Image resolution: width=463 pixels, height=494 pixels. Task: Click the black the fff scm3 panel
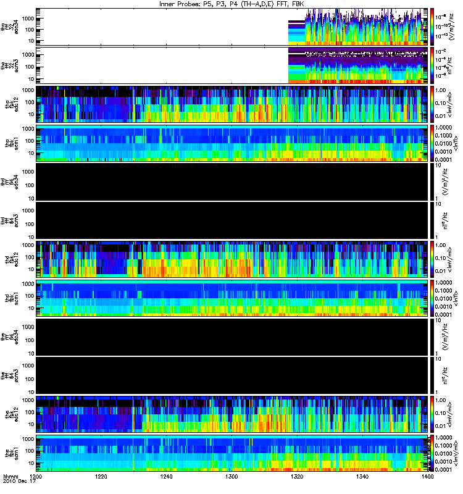tap(232, 376)
